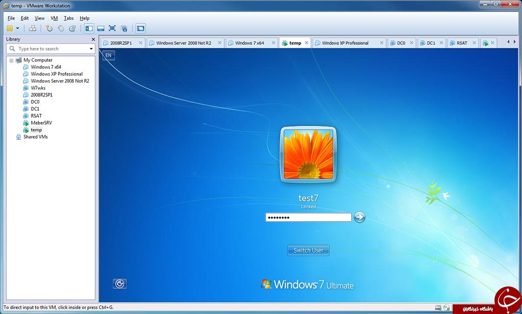Open the File menu
The height and width of the screenshot is (314, 522).
pyautogui.click(x=11, y=18)
